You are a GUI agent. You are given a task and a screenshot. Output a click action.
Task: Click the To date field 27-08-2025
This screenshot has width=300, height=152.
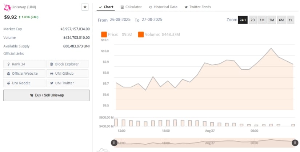click(x=152, y=20)
